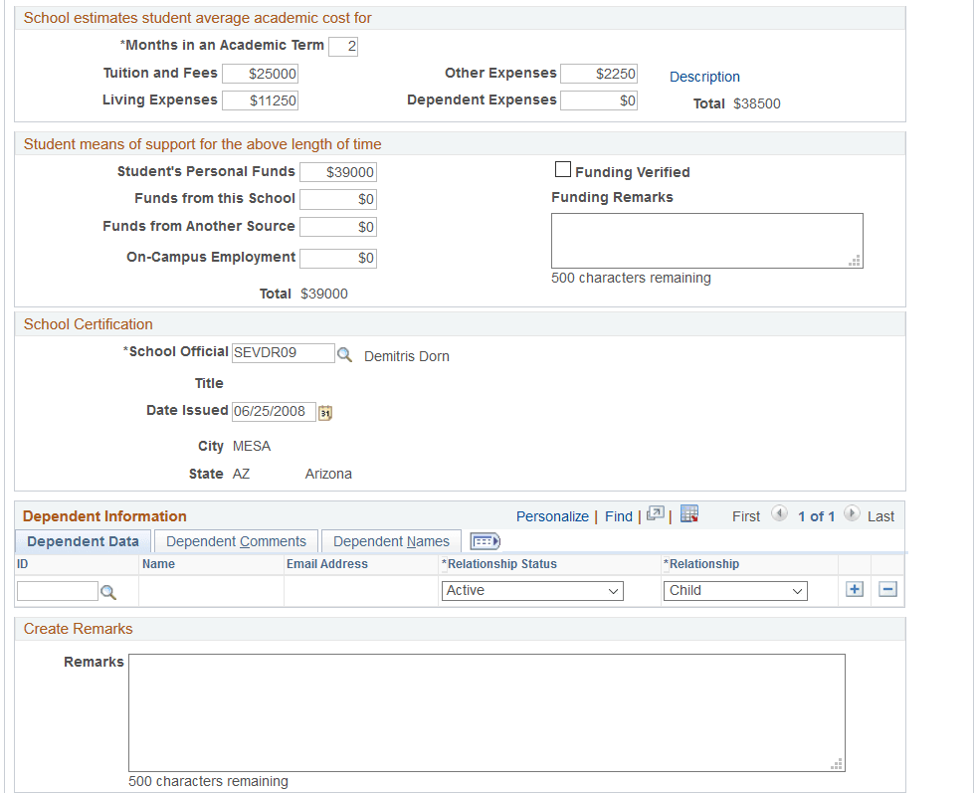Open the Relationship Status dropdown
Screen dimensions: 976x793
[532, 590]
